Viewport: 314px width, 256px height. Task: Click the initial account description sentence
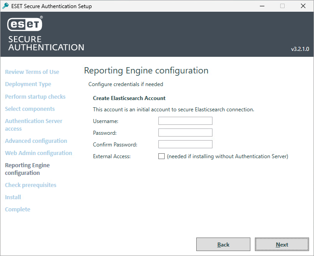173,110
